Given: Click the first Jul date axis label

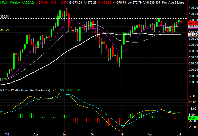Looking at the screenshot, I should click(65, 134).
